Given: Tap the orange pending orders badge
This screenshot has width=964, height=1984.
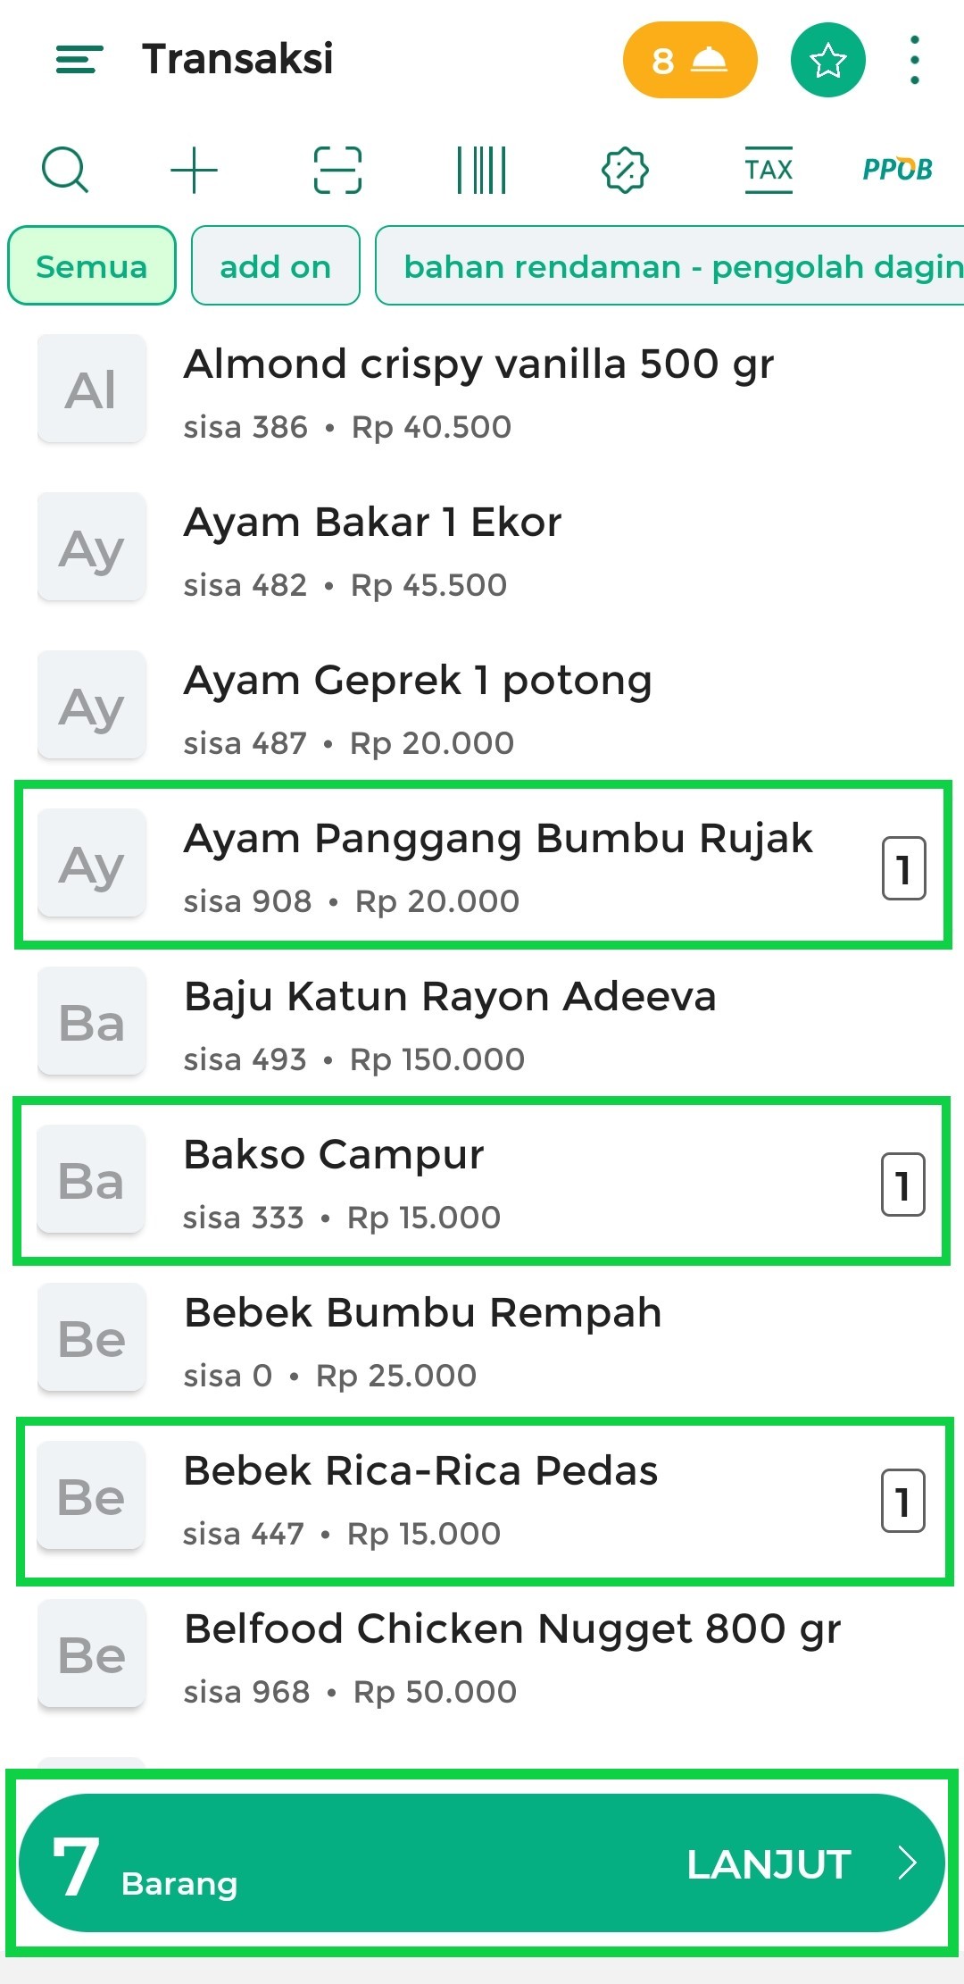Looking at the screenshot, I should [x=689, y=61].
